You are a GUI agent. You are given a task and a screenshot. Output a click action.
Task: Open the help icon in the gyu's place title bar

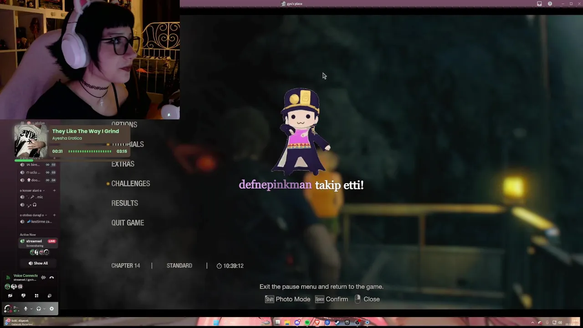550,4
